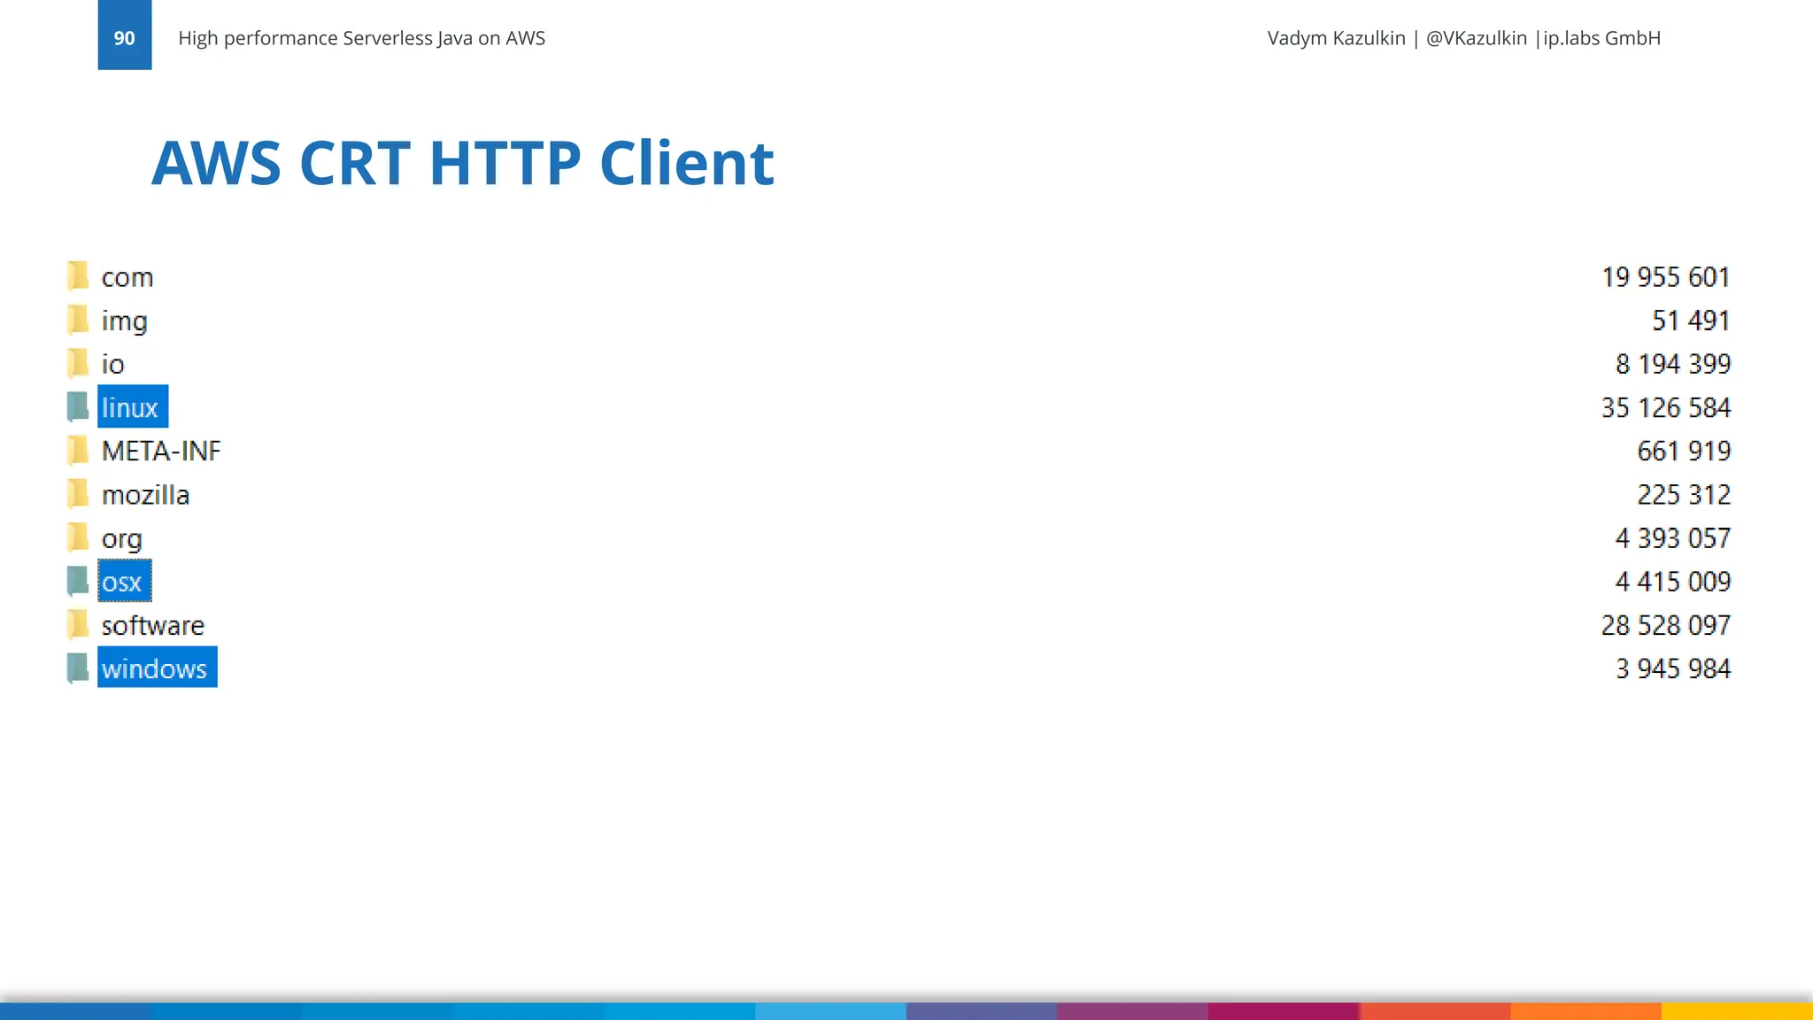Click the @VKazulkin handle in header
The height and width of the screenshot is (1020, 1813).
1476,38
